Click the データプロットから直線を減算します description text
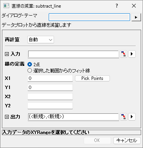This screenshot has height=148, width=143. click(x=37, y=25)
